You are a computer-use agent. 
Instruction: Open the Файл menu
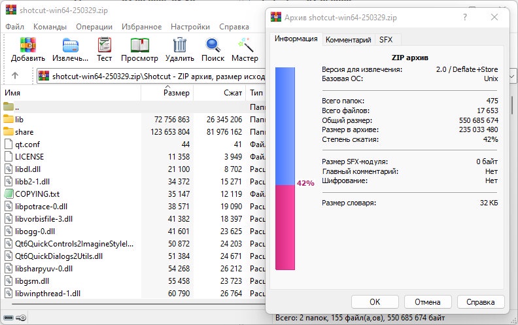15,27
